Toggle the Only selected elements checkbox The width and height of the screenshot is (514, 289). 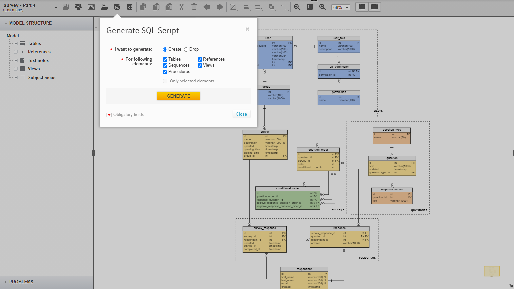point(165,81)
